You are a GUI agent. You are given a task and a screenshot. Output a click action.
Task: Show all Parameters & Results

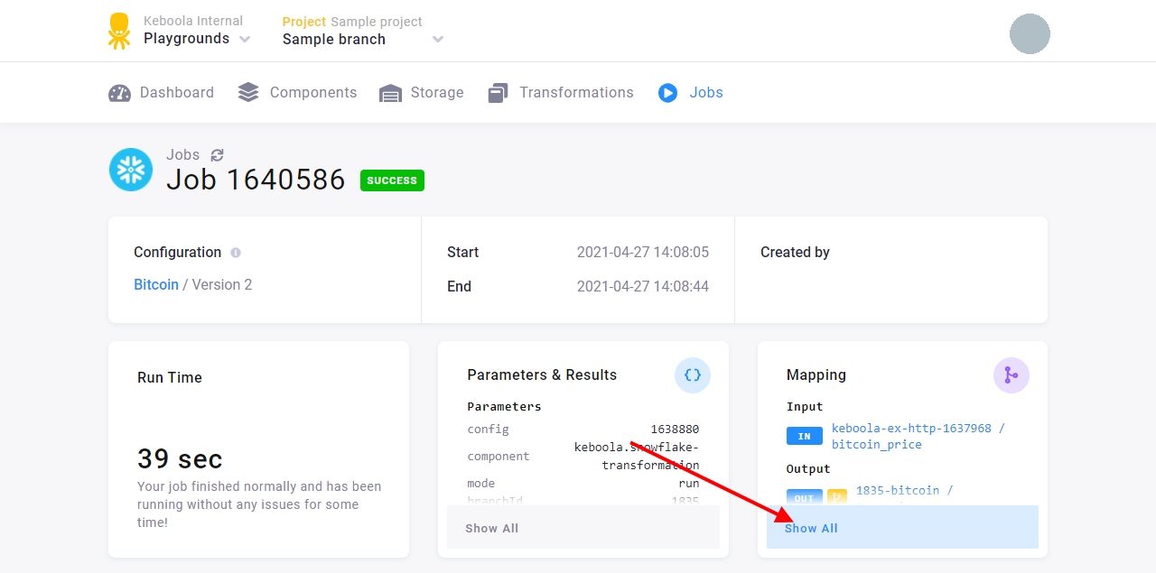click(x=583, y=527)
